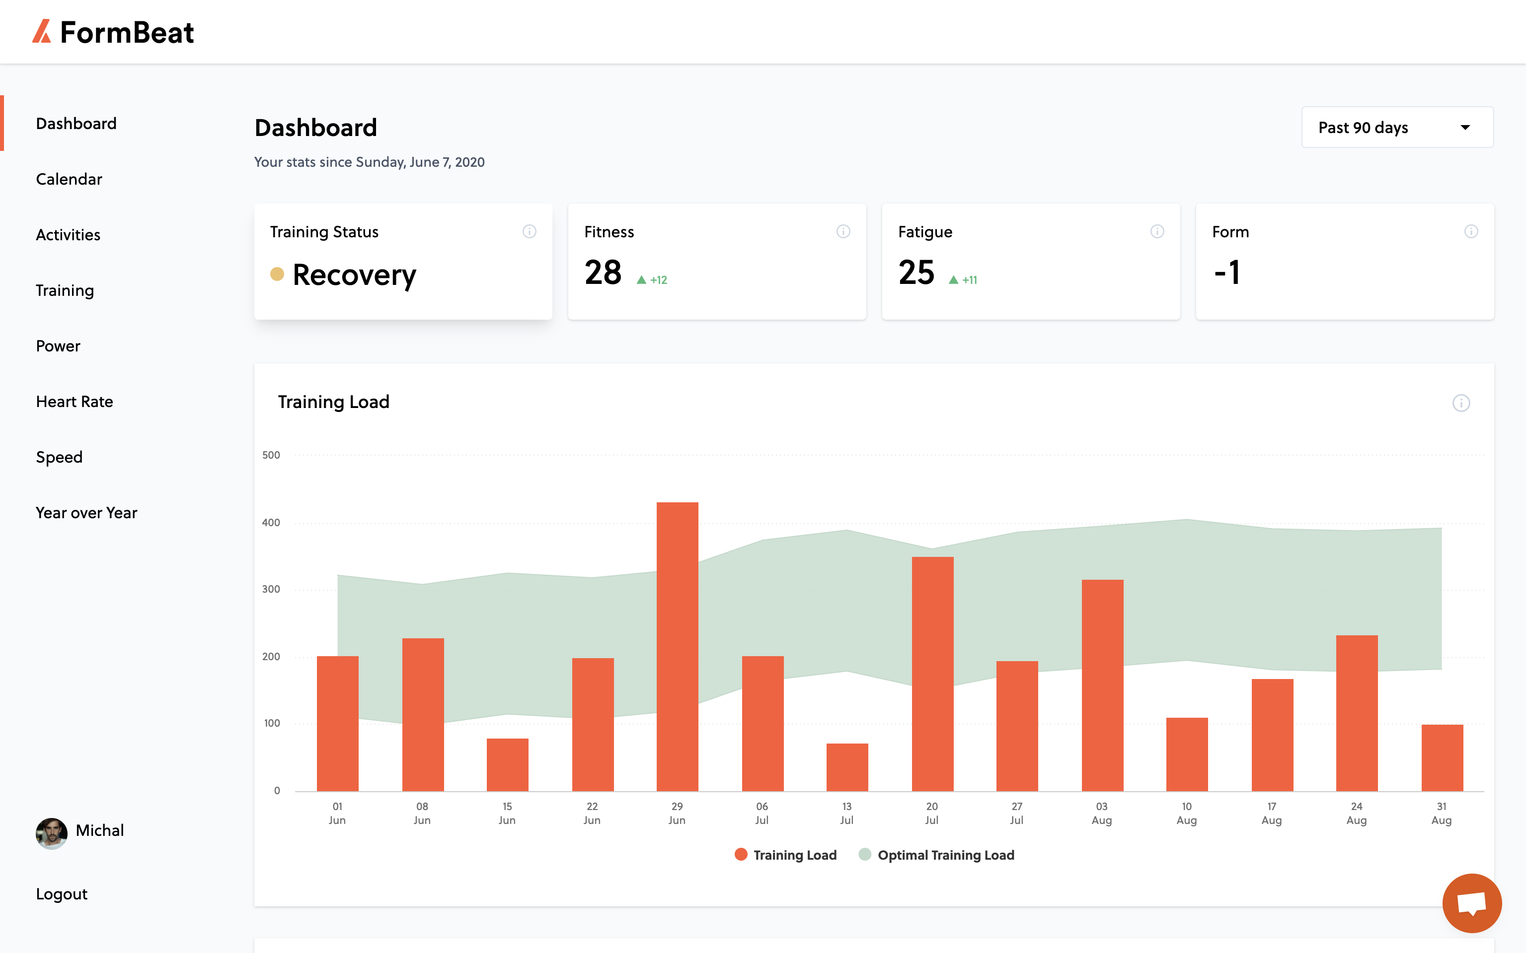Open the Fitness card info icon
This screenshot has width=1526, height=953.
coord(843,231)
